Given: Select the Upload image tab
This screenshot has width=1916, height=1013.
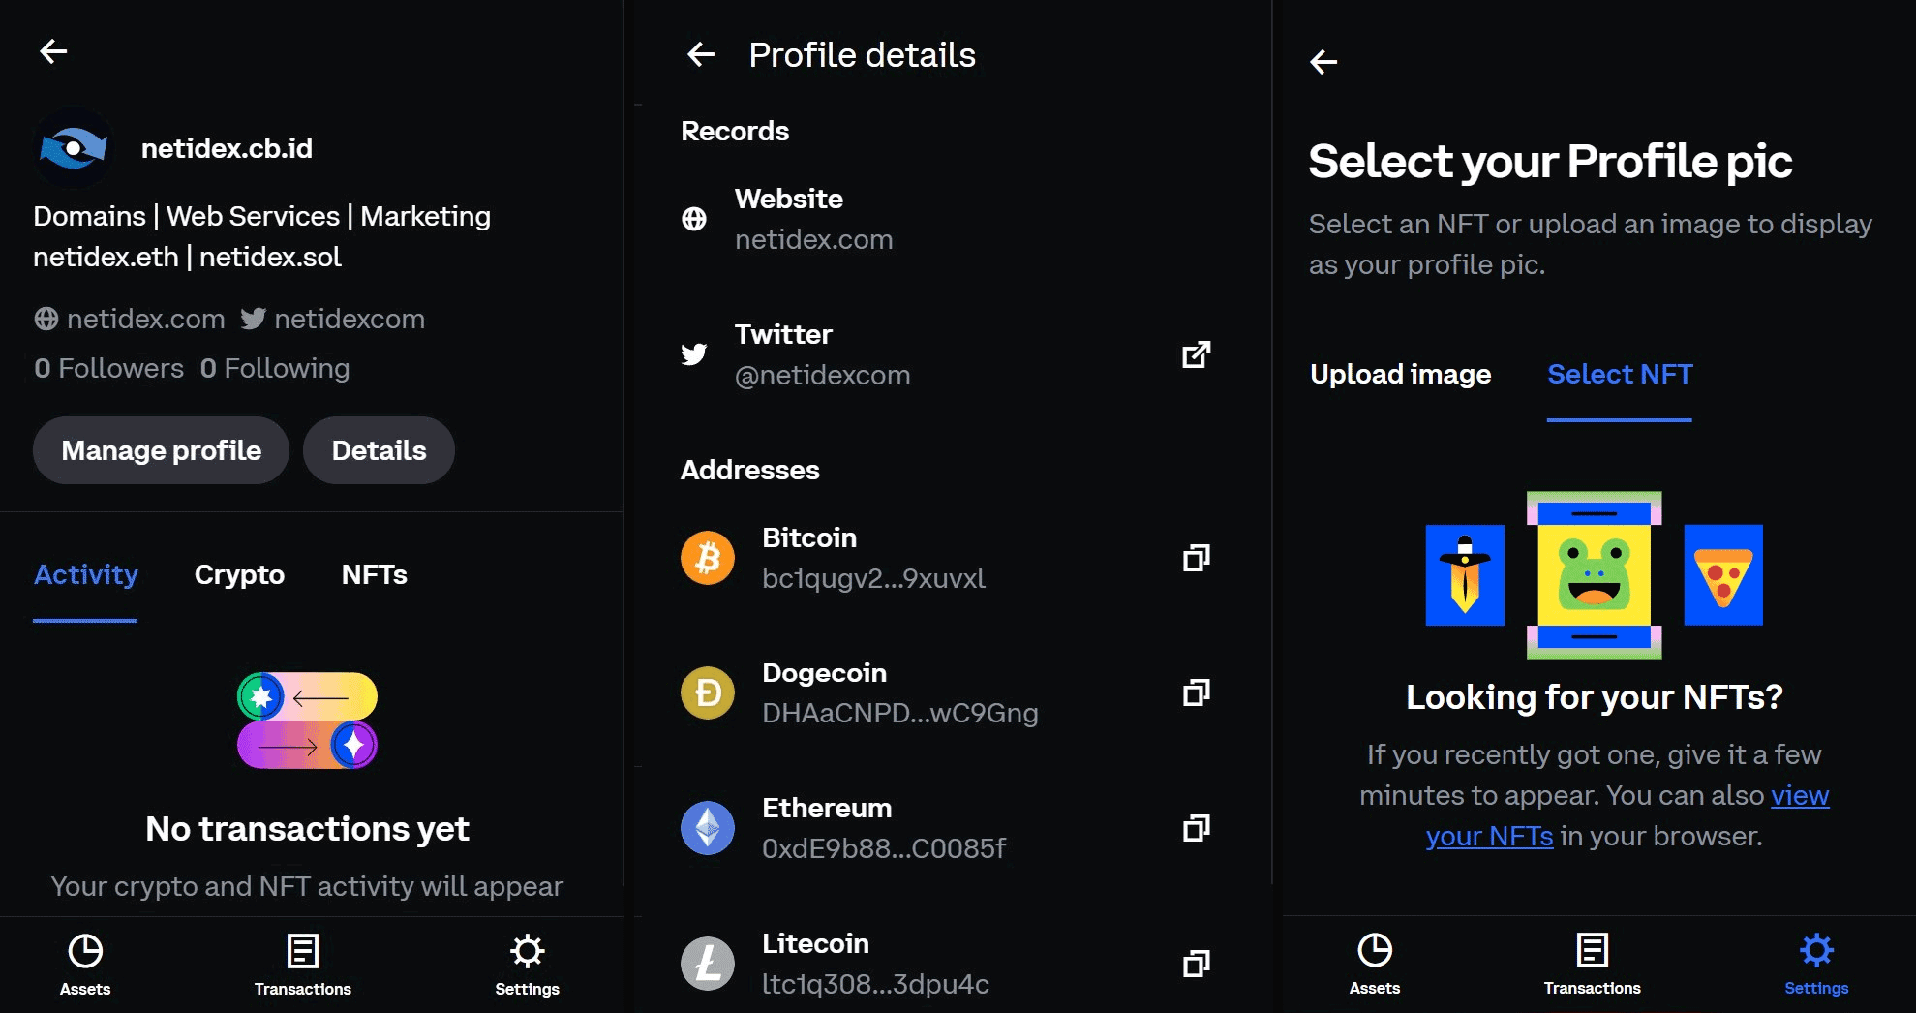Looking at the screenshot, I should click(1400, 374).
